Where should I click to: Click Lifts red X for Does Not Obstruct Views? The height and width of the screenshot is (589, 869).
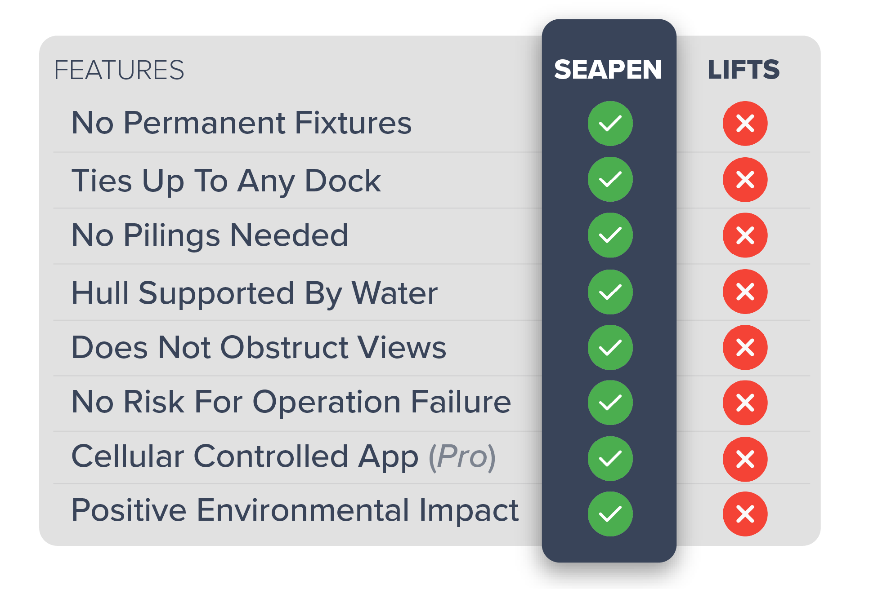[745, 347]
